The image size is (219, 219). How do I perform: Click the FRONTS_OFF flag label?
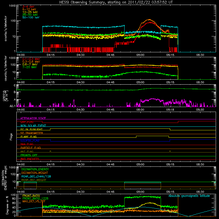tap(29, 155)
